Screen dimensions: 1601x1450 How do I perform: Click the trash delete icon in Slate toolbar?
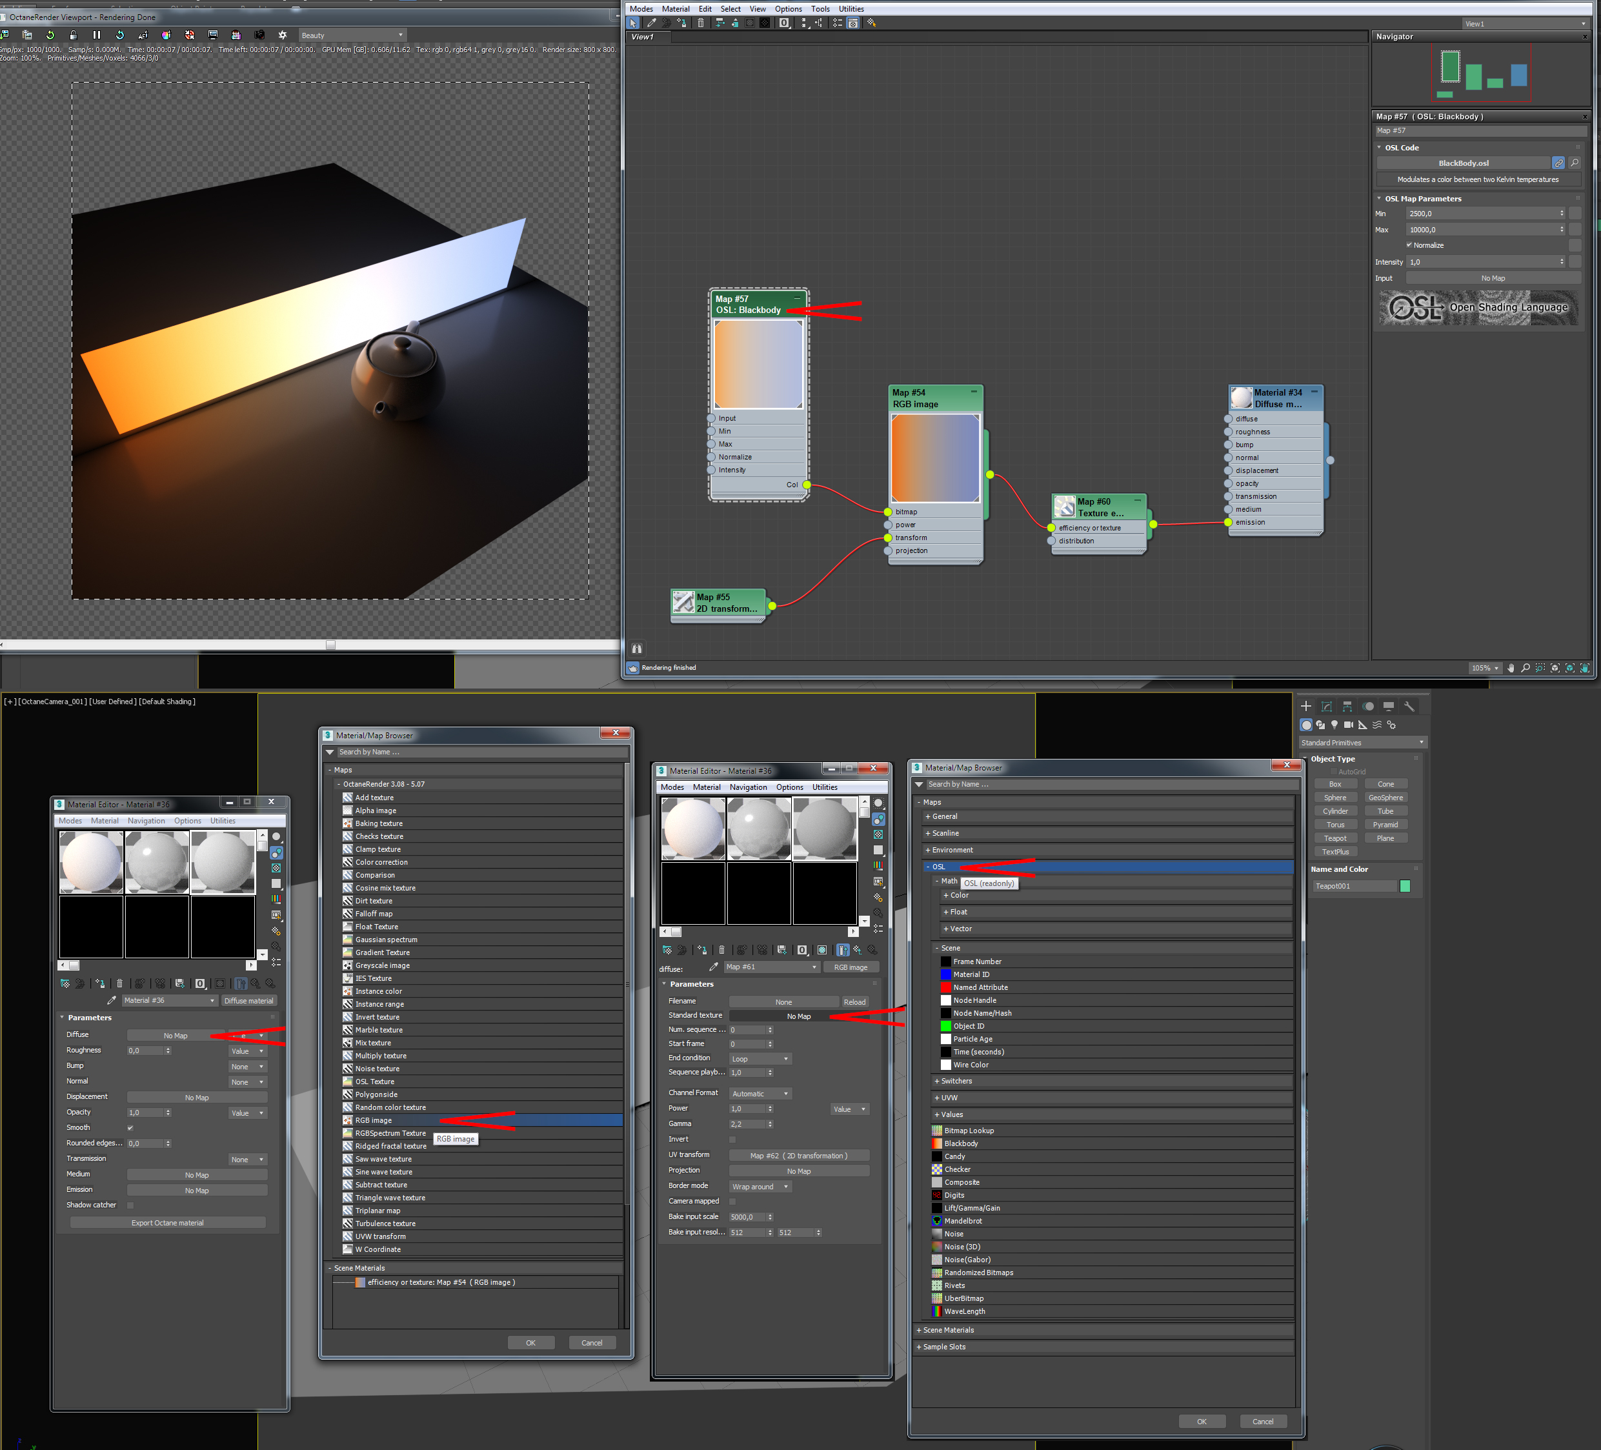click(x=700, y=23)
